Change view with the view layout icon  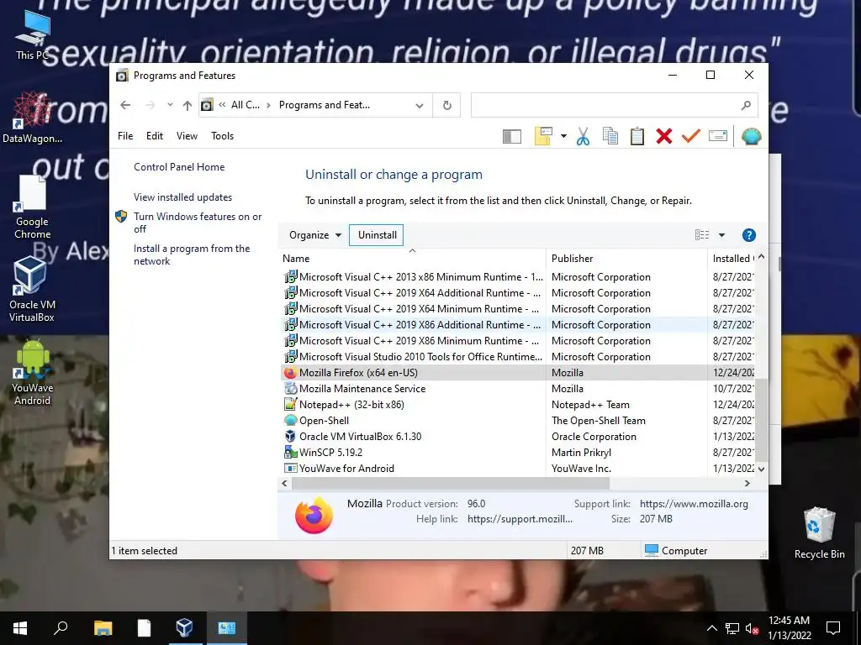pyautogui.click(x=702, y=235)
